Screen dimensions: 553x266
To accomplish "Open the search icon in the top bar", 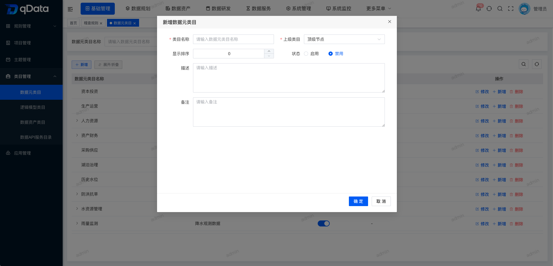I will [500, 9].
